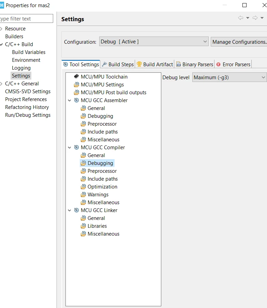Select Miscellaneous under MCU GCC Assembler

point(103,139)
